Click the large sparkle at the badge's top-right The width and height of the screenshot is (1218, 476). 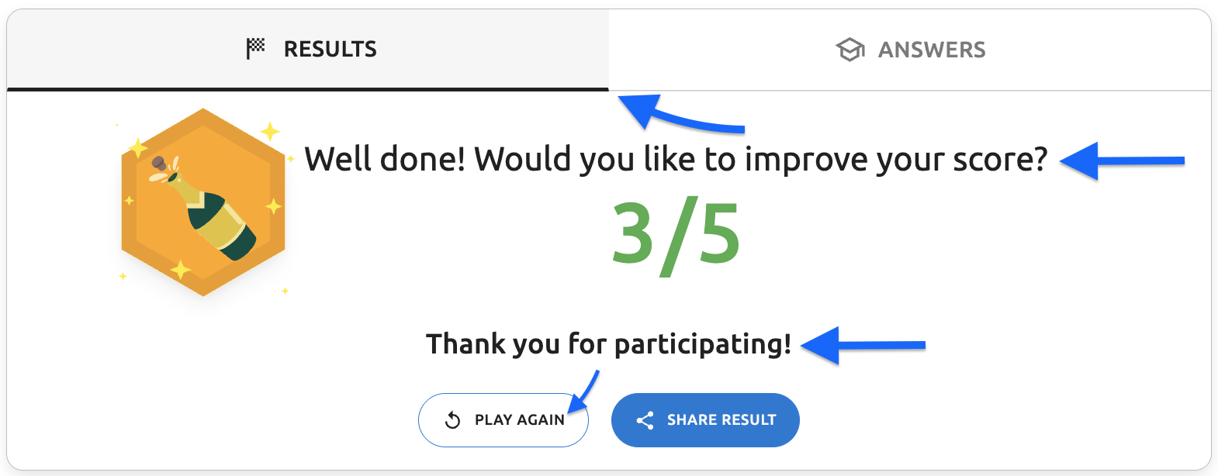[x=270, y=131]
